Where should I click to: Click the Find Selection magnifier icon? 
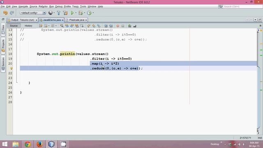pyautogui.click(x=62, y=26)
